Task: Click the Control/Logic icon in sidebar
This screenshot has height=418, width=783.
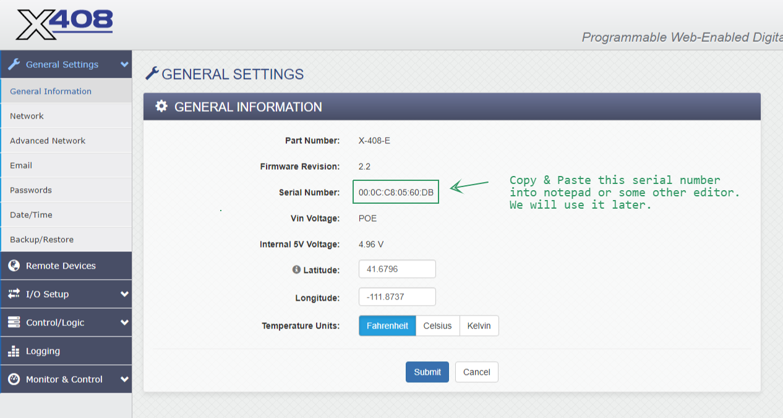Action: [x=13, y=322]
